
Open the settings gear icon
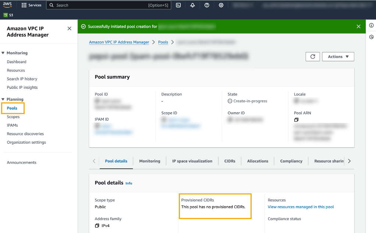click(x=221, y=5)
